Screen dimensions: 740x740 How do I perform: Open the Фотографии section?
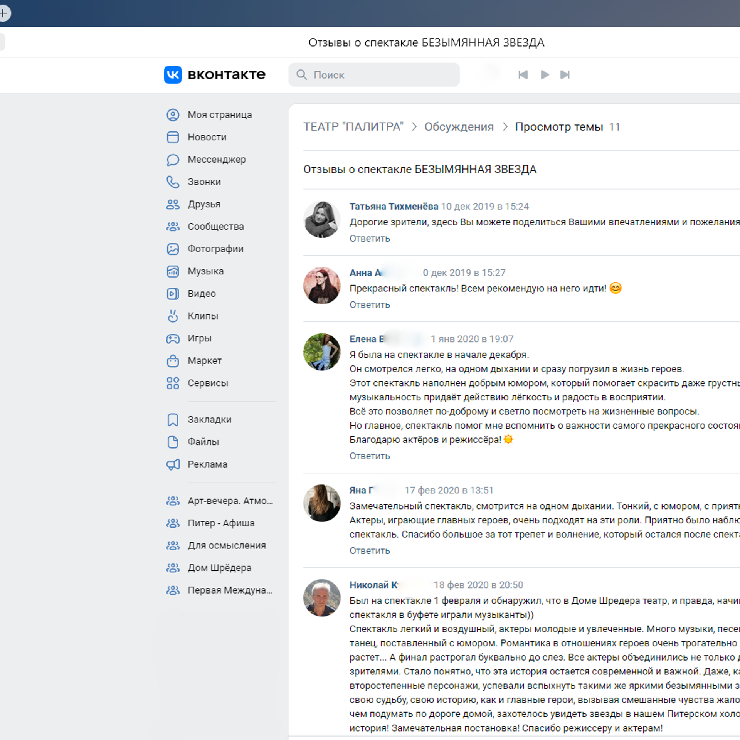tap(215, 249)
